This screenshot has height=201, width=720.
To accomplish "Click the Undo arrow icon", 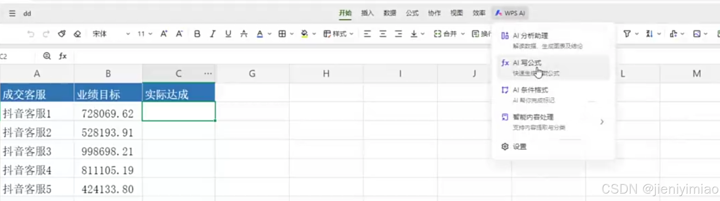I will [30, 34].
